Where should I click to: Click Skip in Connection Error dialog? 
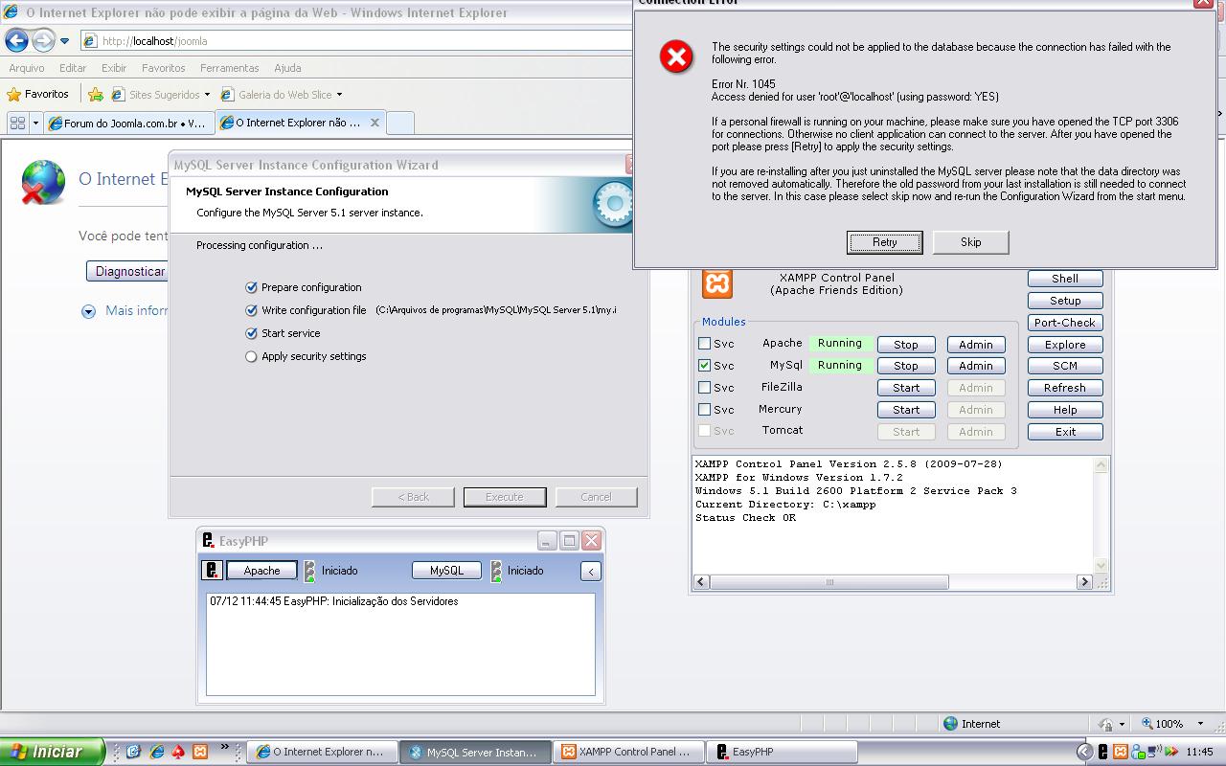pyautogui.click(x=970, y=242)
